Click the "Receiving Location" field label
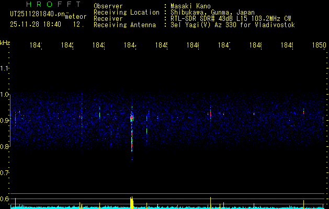 [x=127, y=13]
